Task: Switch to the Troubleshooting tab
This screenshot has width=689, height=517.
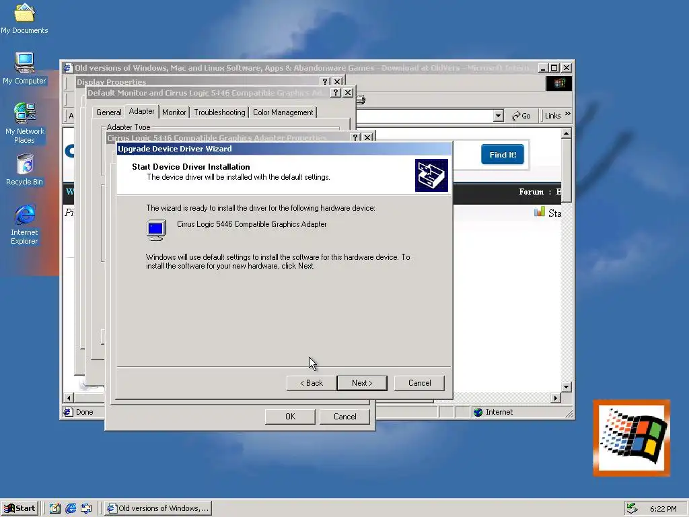Action: pos(220,112)
